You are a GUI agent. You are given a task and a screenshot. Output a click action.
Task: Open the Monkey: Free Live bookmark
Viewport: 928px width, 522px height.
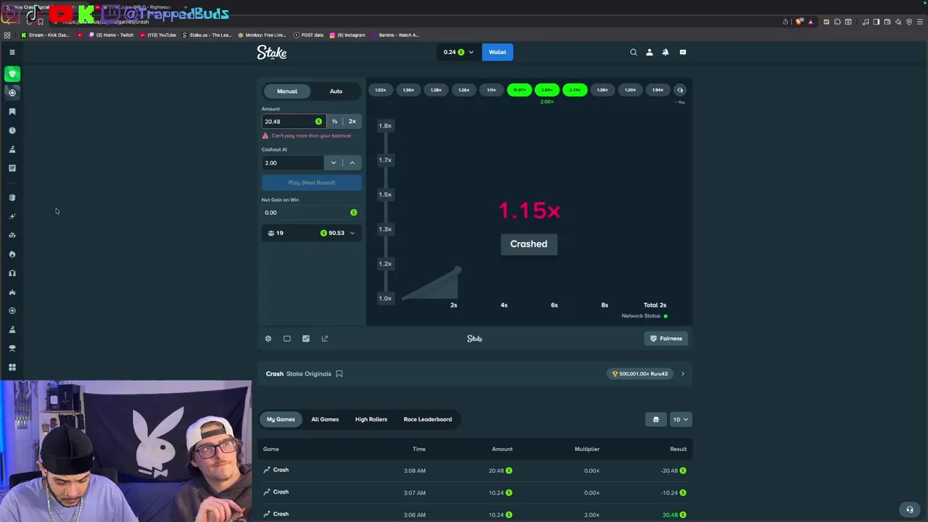point(262,35)
